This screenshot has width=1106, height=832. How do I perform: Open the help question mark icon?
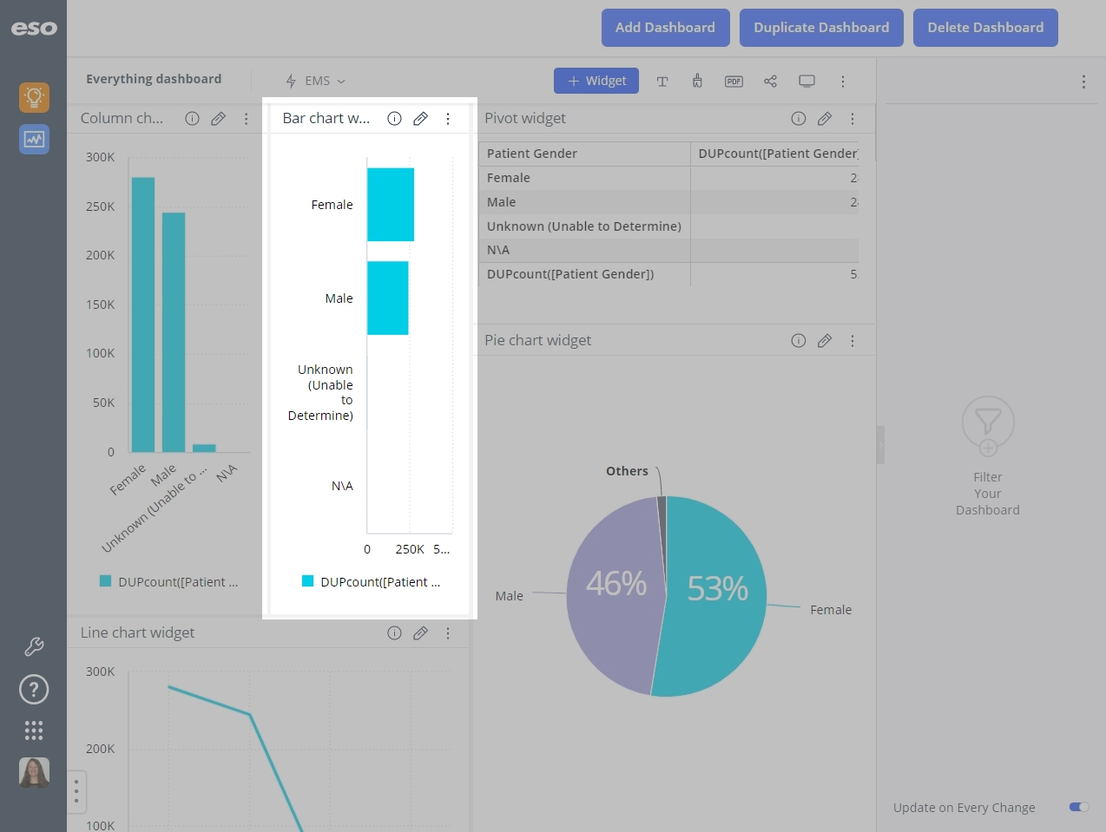pyautogui.click(x=34, y=690)
